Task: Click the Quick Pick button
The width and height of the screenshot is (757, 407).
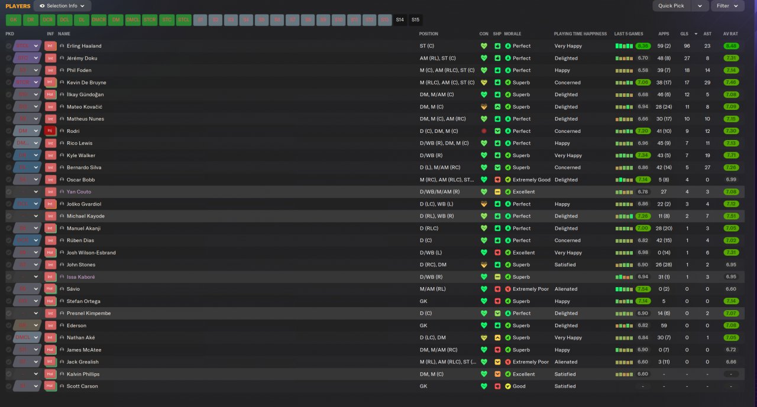Action: (x=671, y=6)
